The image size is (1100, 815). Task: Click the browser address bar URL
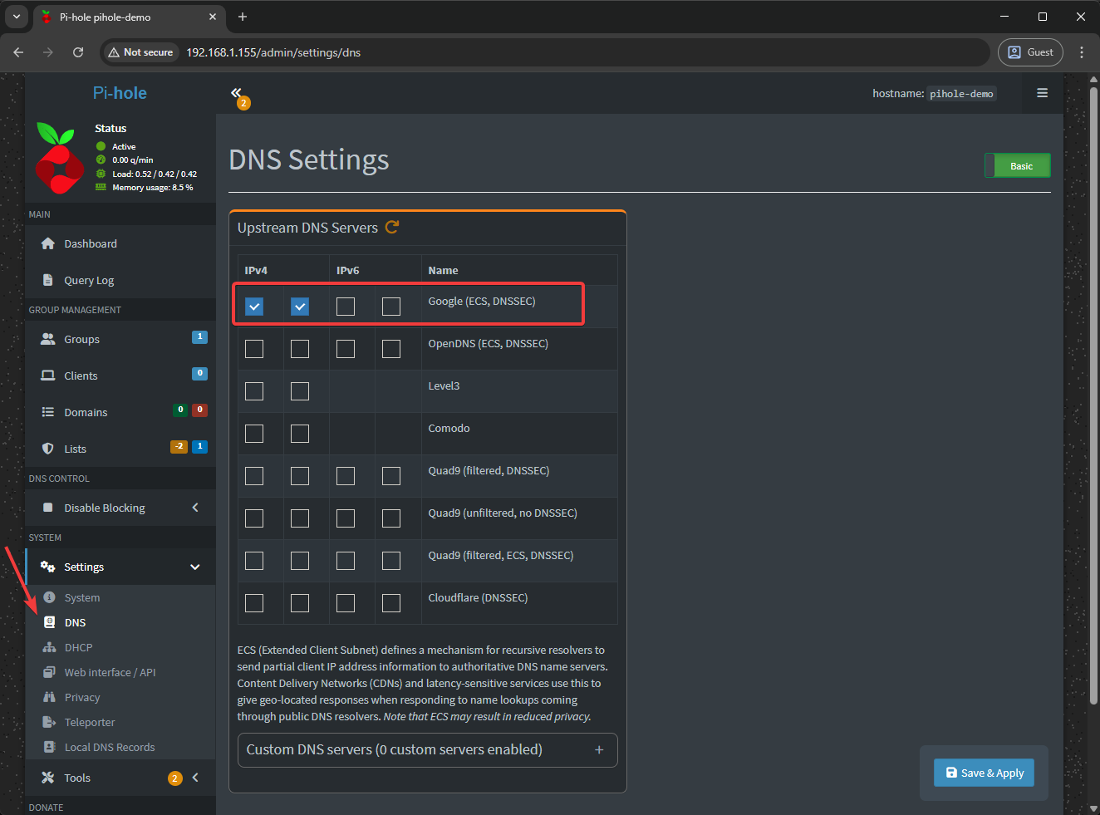(273, 52)
